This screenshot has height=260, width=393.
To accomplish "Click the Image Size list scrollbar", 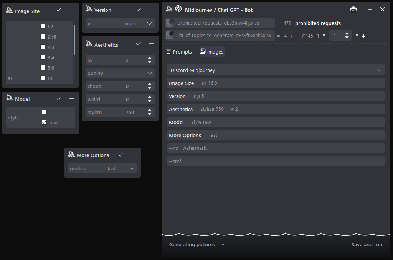I will click(74, 40).
